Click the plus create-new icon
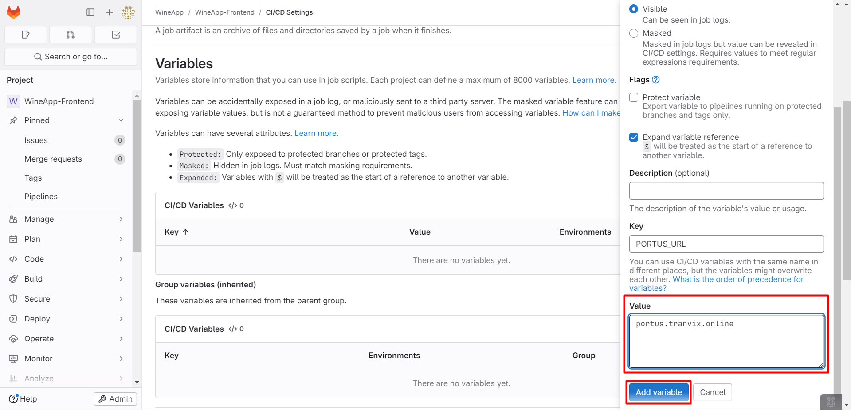 [110, 12]
